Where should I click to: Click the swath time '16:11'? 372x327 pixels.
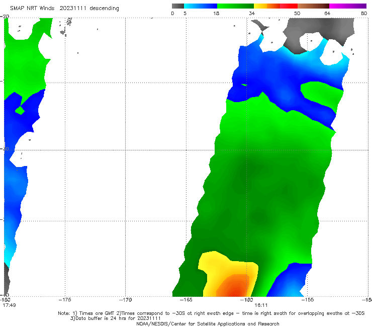coord(261,305)
